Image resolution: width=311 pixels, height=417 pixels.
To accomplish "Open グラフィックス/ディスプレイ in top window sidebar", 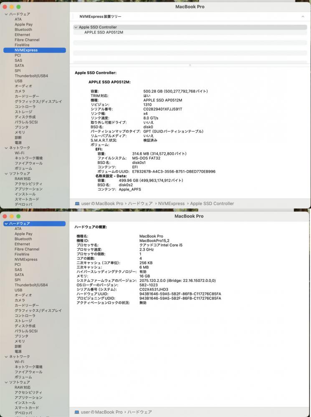I will (38, 102).
